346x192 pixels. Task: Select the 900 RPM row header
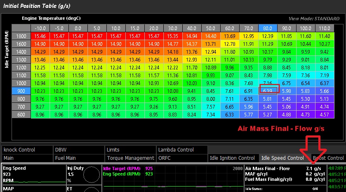click(x=21, y=91)
